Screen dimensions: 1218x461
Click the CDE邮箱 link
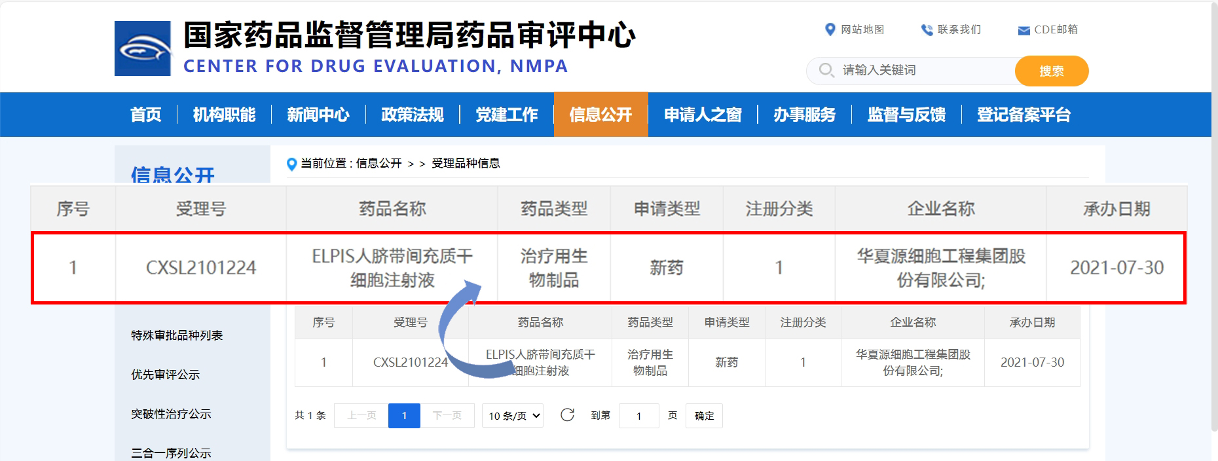coord(1056,29)
